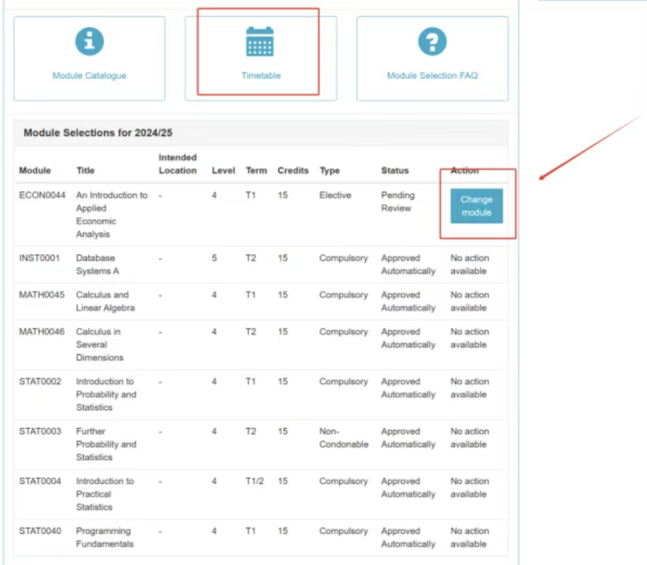
Task: Click the Module Selections for 2024/25 heading
Action: (102, 132)
